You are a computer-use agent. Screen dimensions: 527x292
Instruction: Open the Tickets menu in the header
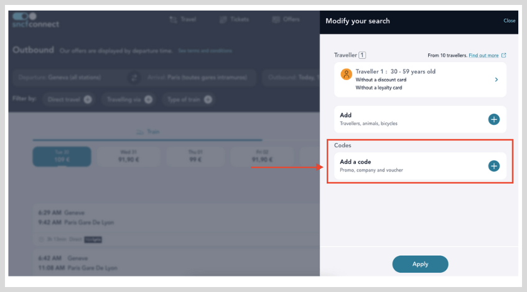tap(234, 20)
